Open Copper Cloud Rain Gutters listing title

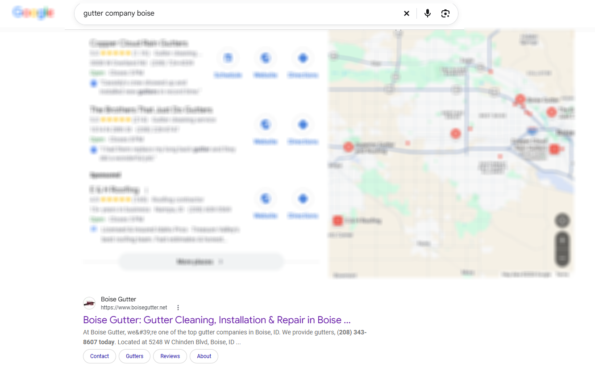click(x=139, y=43)
